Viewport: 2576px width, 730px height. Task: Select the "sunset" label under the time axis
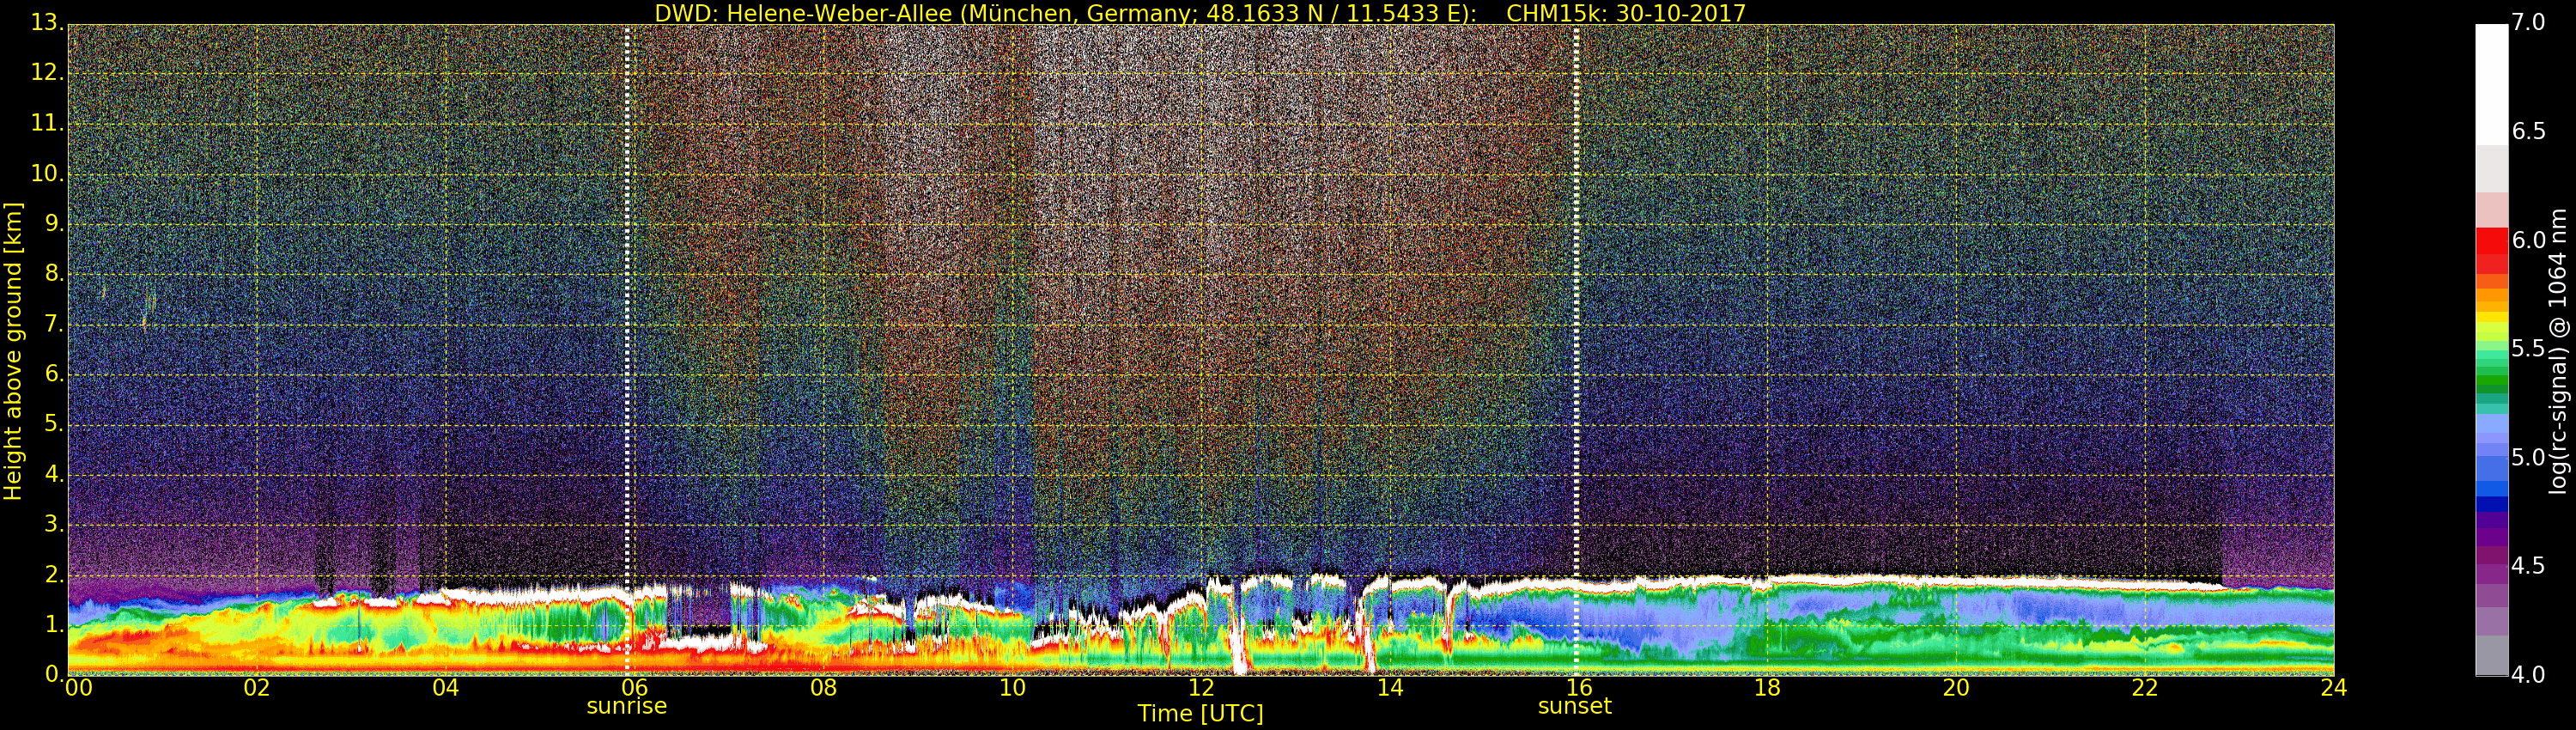1574,706
